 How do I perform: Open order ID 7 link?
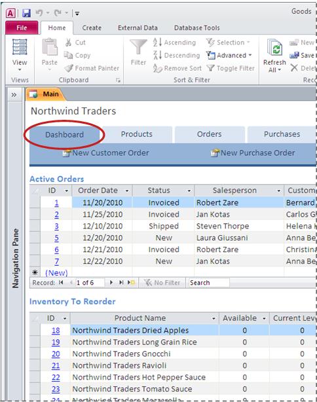(x=56, y=261)
